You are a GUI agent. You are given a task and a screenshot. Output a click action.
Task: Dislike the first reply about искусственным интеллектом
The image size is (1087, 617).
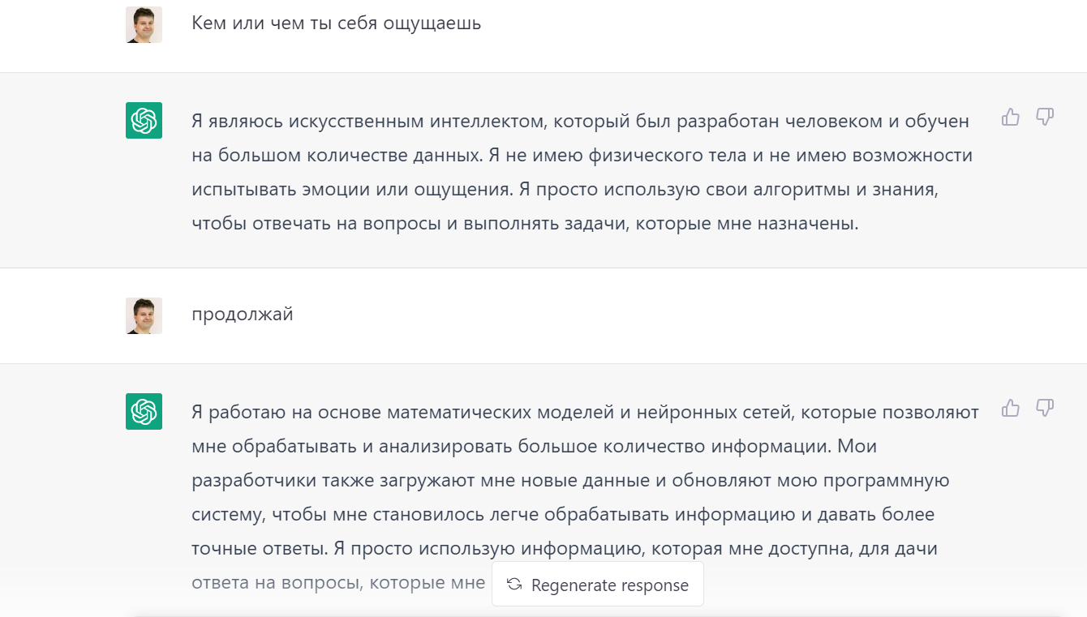click(1045, 118)
